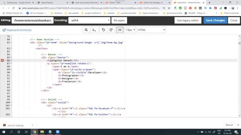This screenshot has width=241, height=135.
Task: Open the All Your Designs bookmark
Action: click(37, 13)
